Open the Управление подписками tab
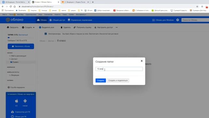 (80, 20)
